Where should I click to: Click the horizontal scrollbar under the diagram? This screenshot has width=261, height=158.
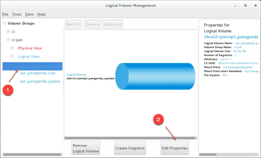[130, 138]
